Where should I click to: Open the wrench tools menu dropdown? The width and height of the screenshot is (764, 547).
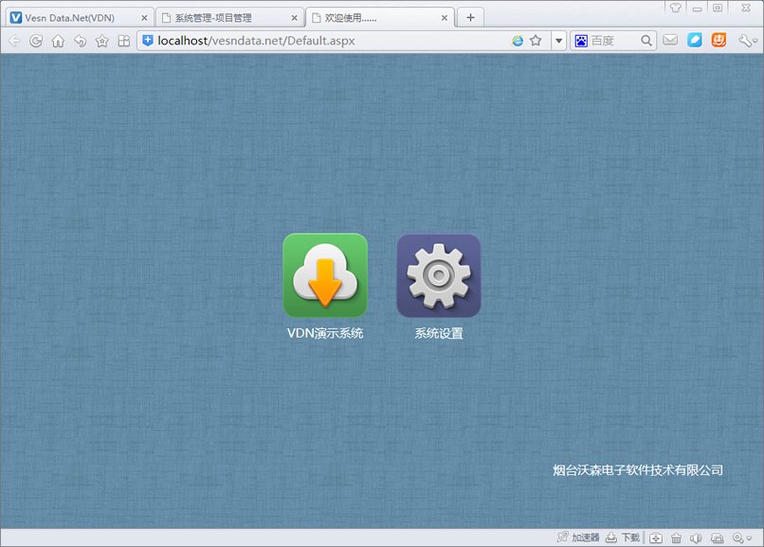(x=748, y=41)
